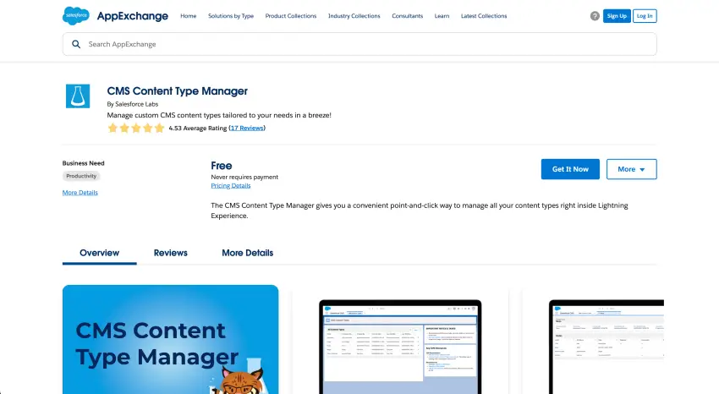Select the Overview tab
719x394 pixels.
pyautogui.click(x=100, y=253)
